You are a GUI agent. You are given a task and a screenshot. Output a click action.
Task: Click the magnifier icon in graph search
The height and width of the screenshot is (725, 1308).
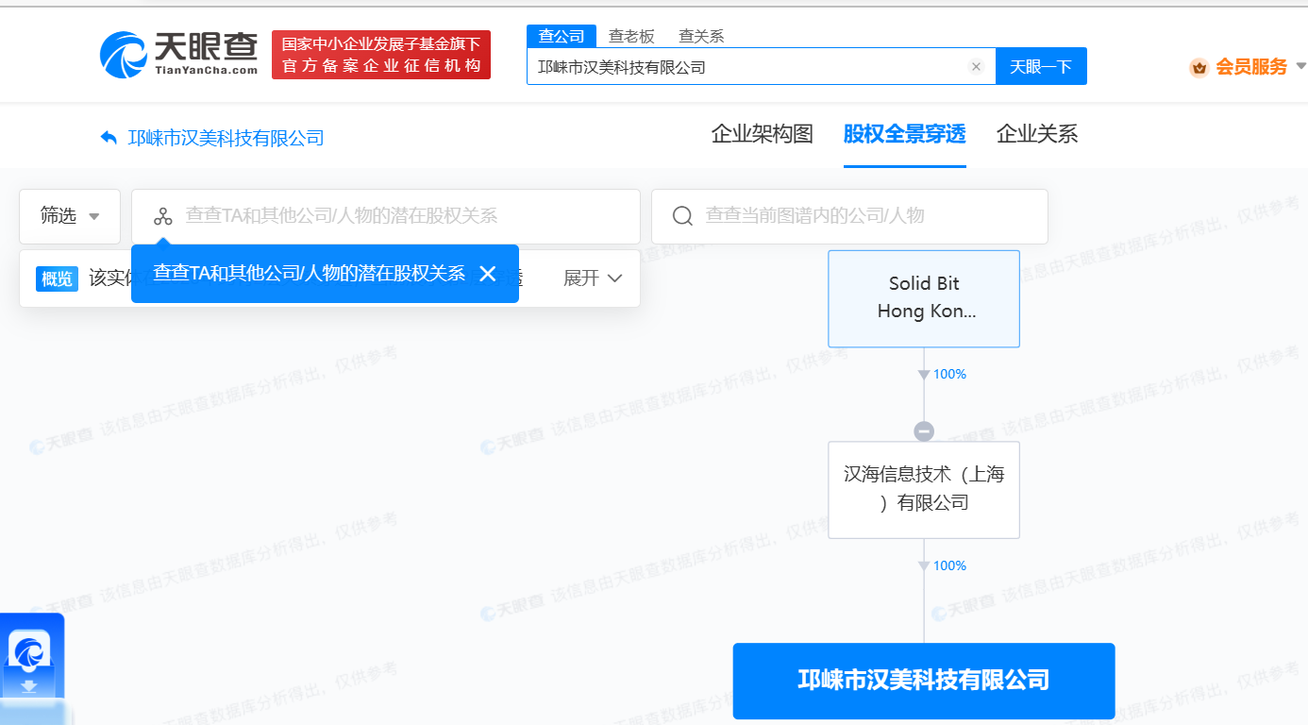click(682, 216)
